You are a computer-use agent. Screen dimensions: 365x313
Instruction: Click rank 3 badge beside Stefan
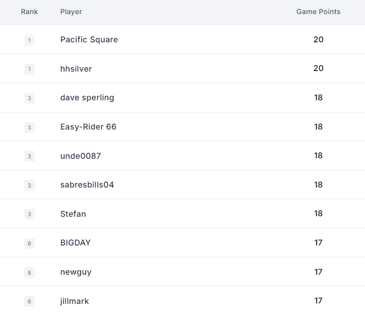click(29, 214)
